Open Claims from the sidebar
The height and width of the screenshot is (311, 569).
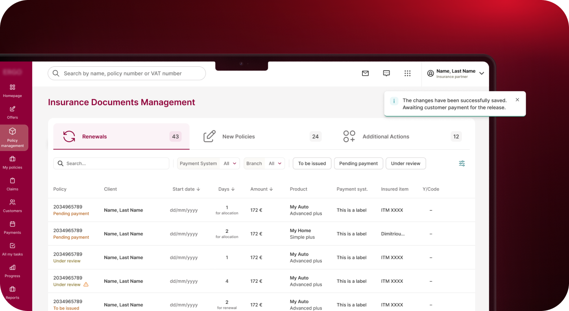click(13, 184)
